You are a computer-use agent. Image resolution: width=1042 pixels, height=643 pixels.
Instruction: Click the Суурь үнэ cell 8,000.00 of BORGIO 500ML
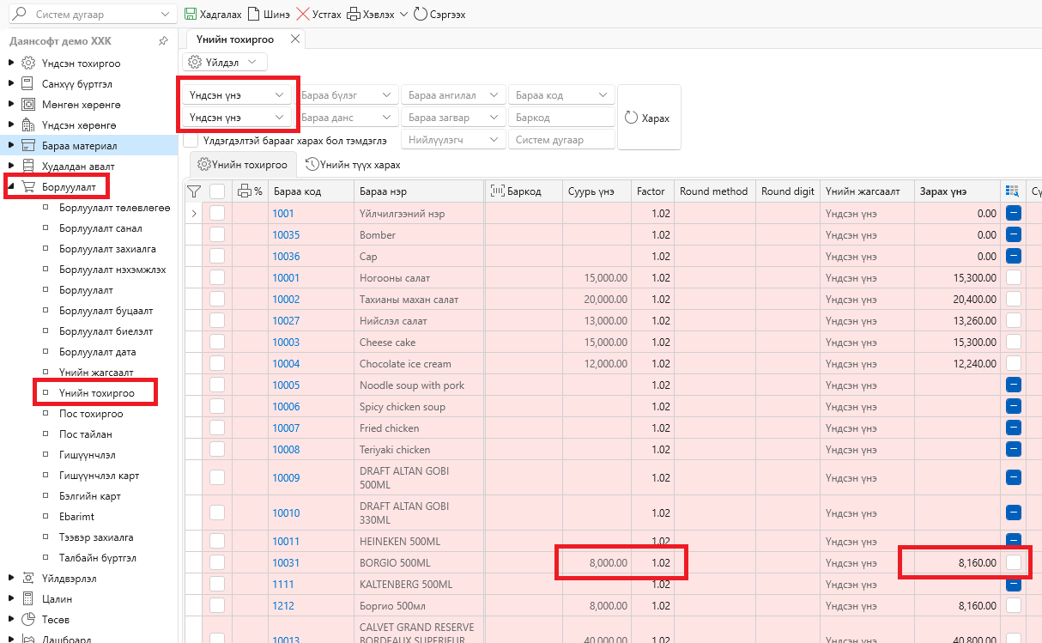[597, 562]
